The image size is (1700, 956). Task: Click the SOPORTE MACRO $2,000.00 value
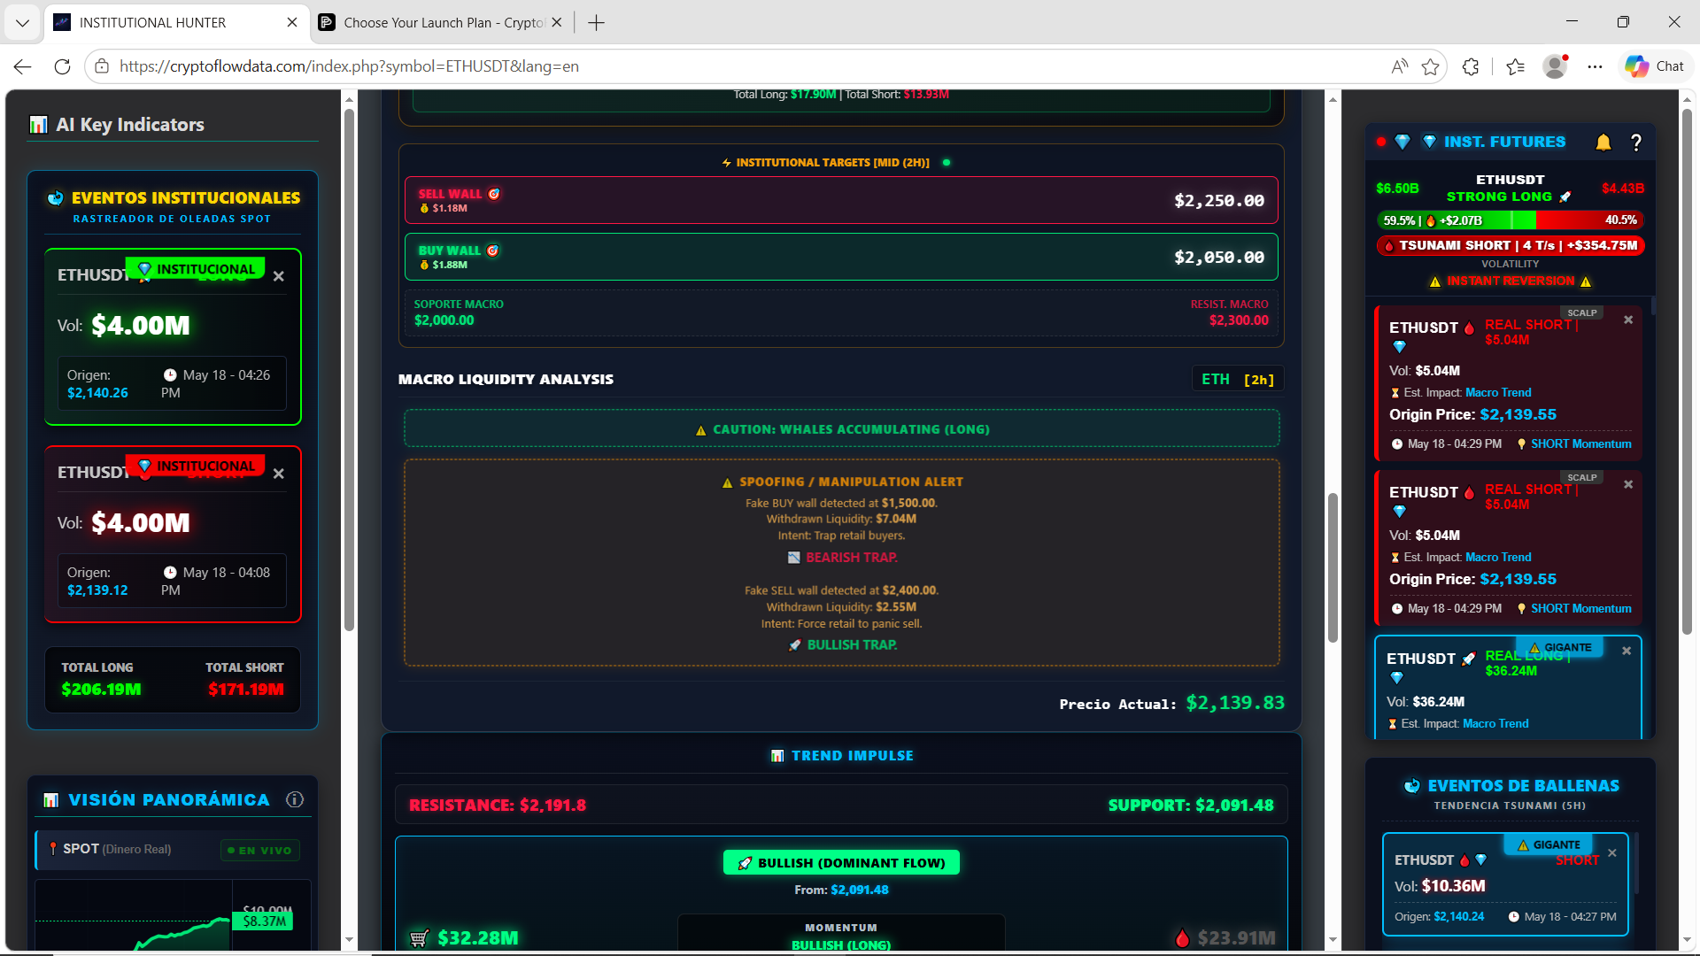coord(444,320)
